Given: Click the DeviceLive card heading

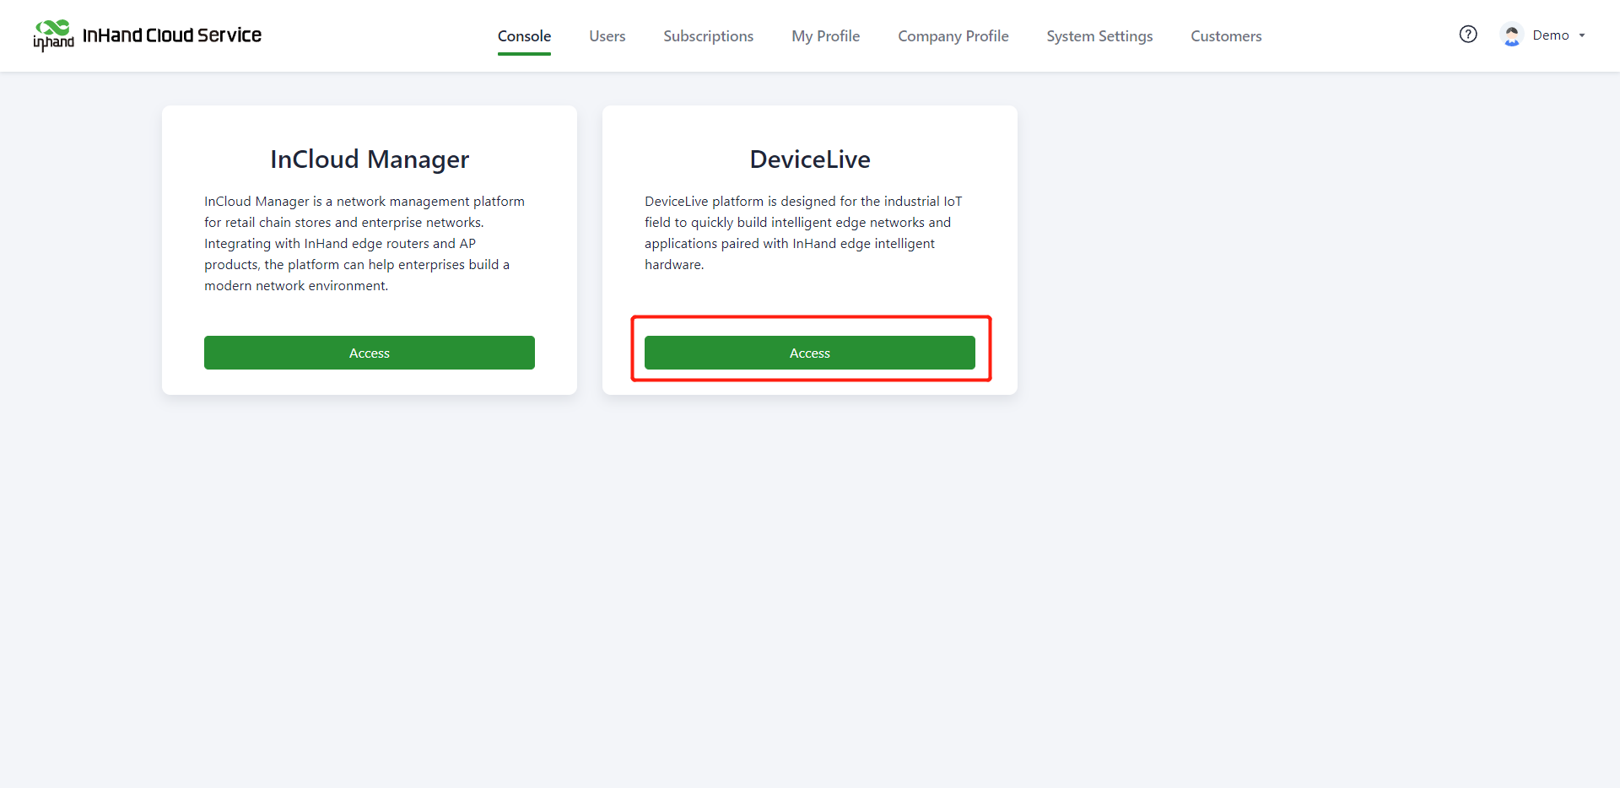Looking at the screenshot, I should pyautogui.click(x=810, y=159).
